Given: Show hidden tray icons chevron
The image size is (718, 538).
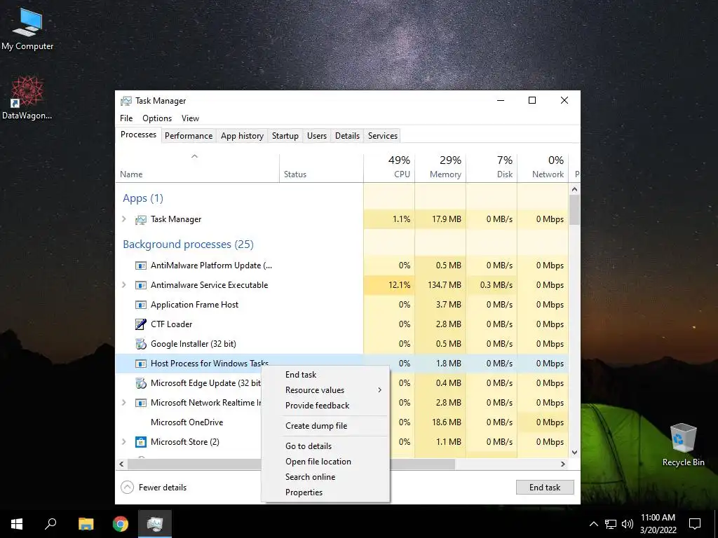Looking at the screenshot, I should click(593, 524).
